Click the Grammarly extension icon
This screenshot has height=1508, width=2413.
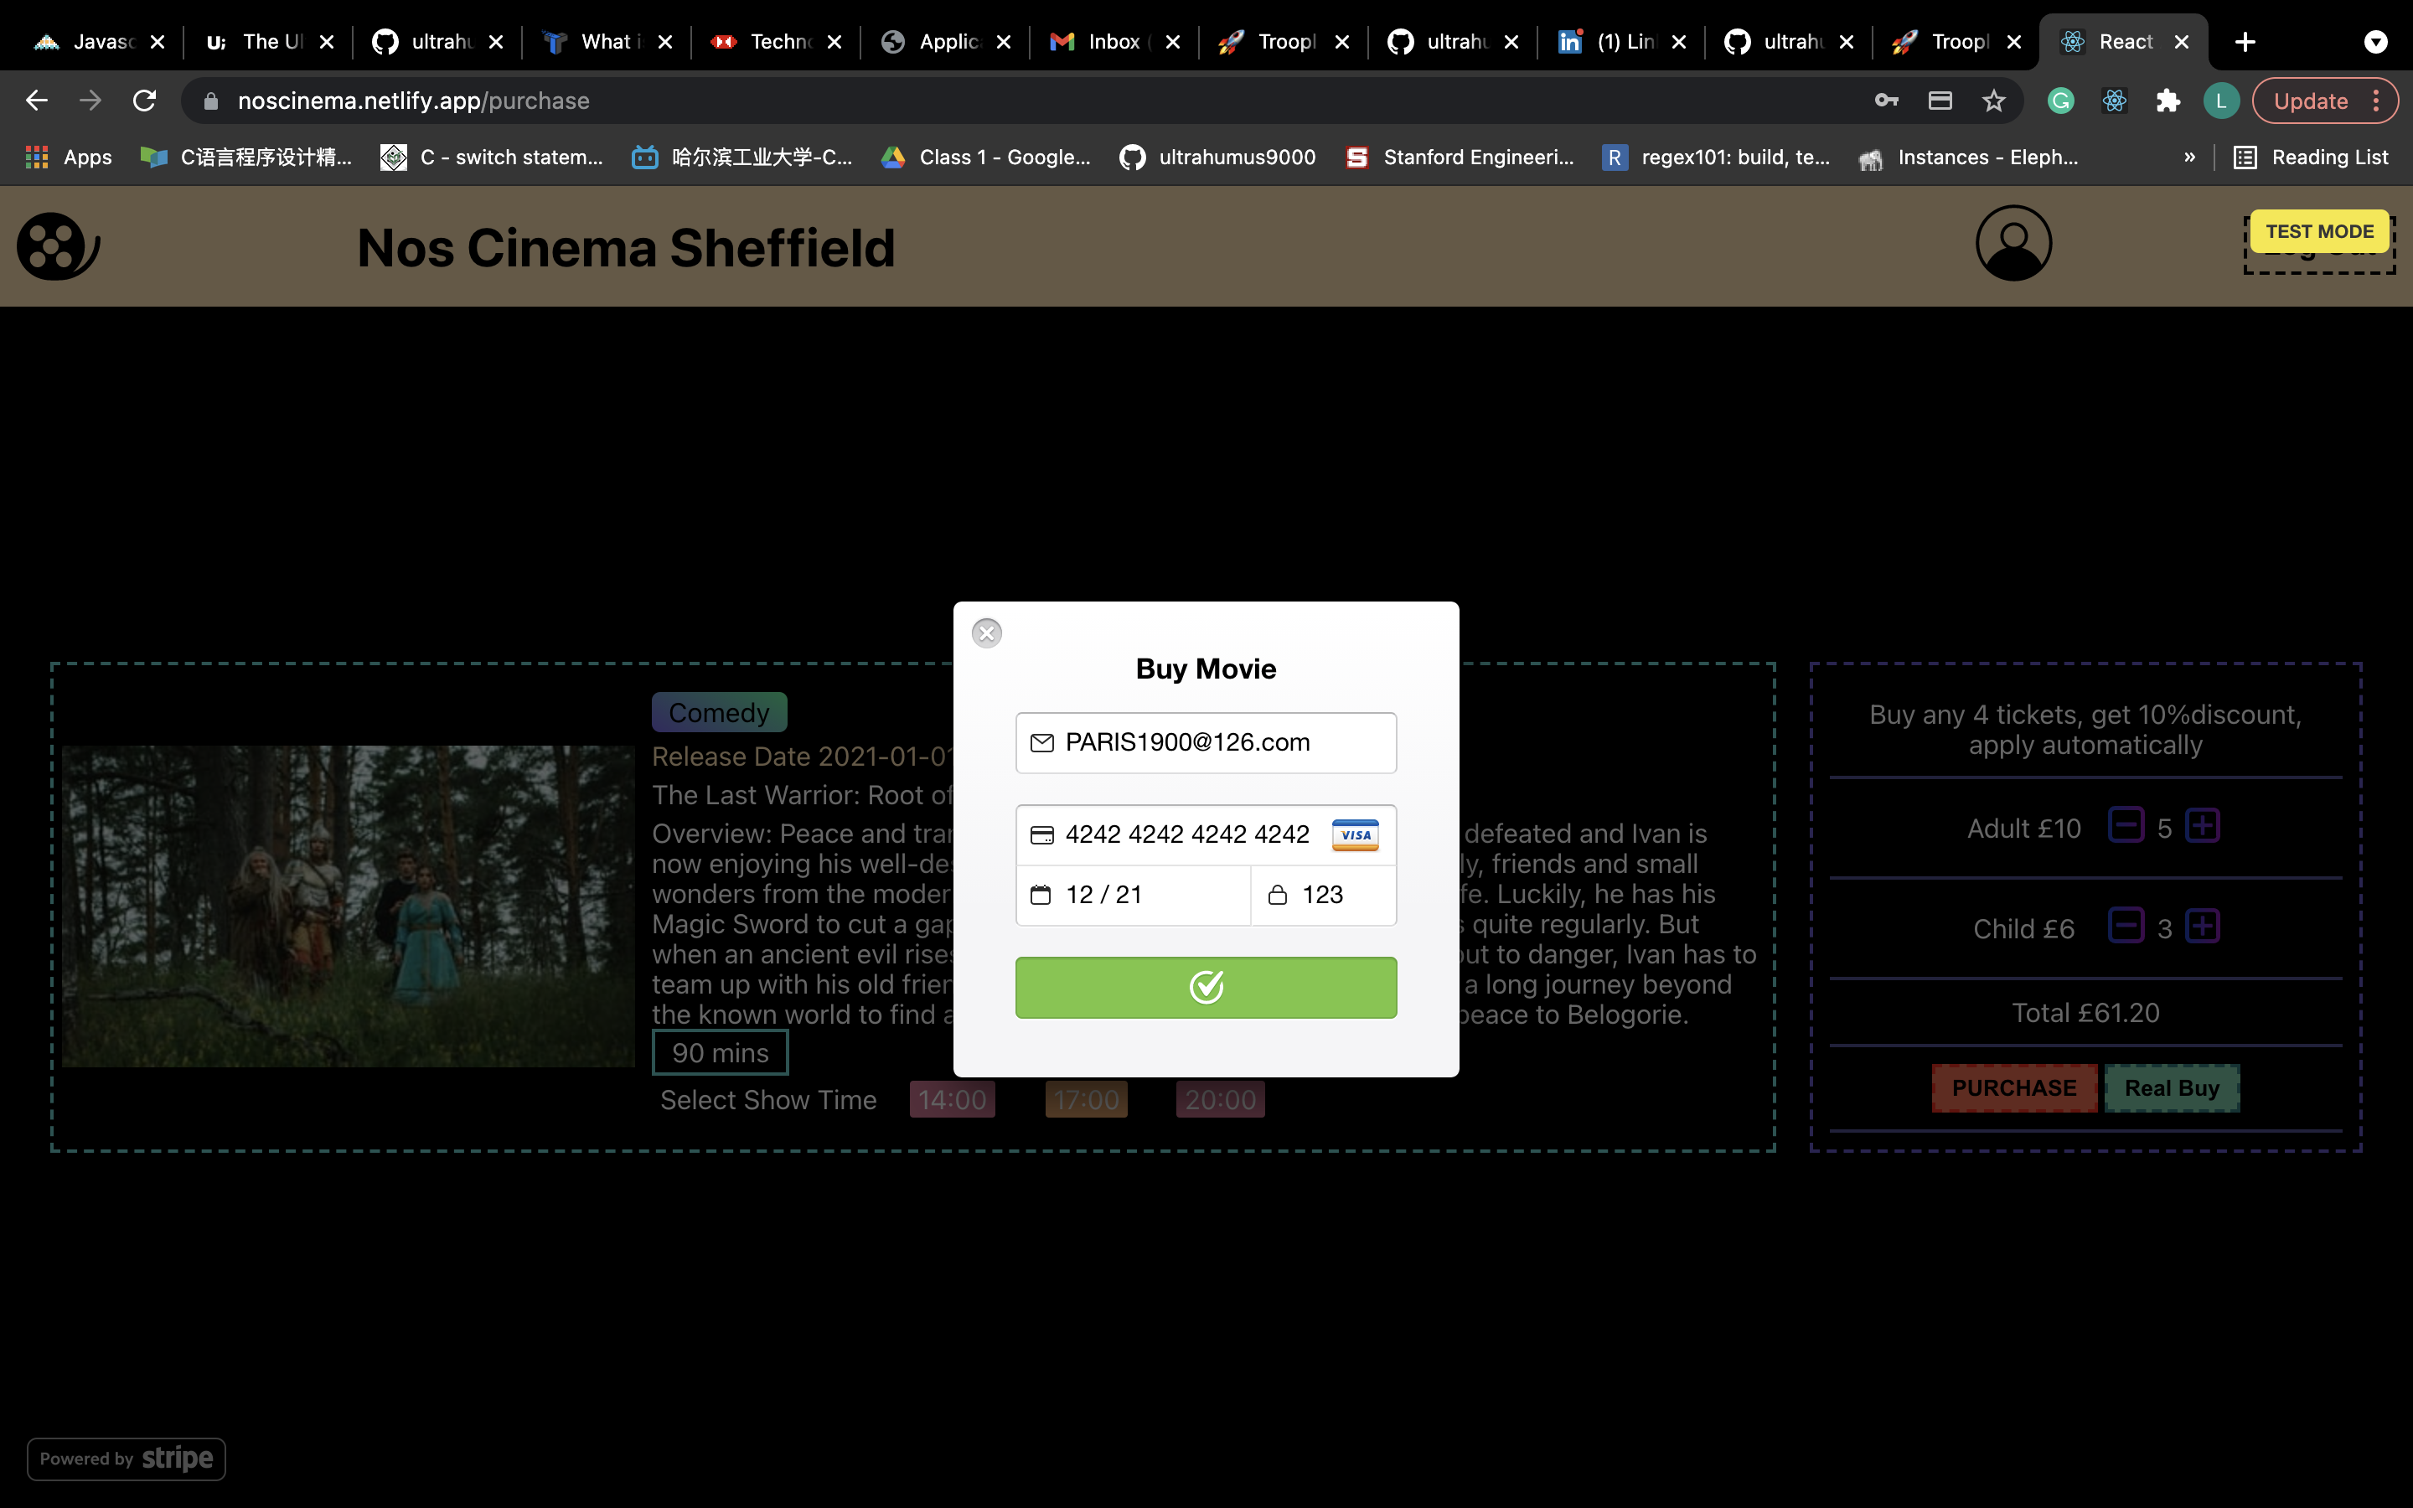click(2060, 100)
